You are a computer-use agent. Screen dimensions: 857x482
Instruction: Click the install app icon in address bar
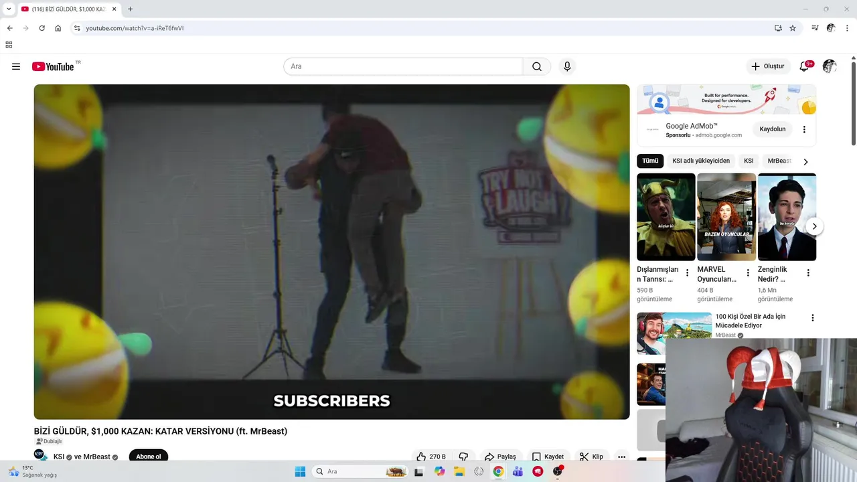coord(778,28)
